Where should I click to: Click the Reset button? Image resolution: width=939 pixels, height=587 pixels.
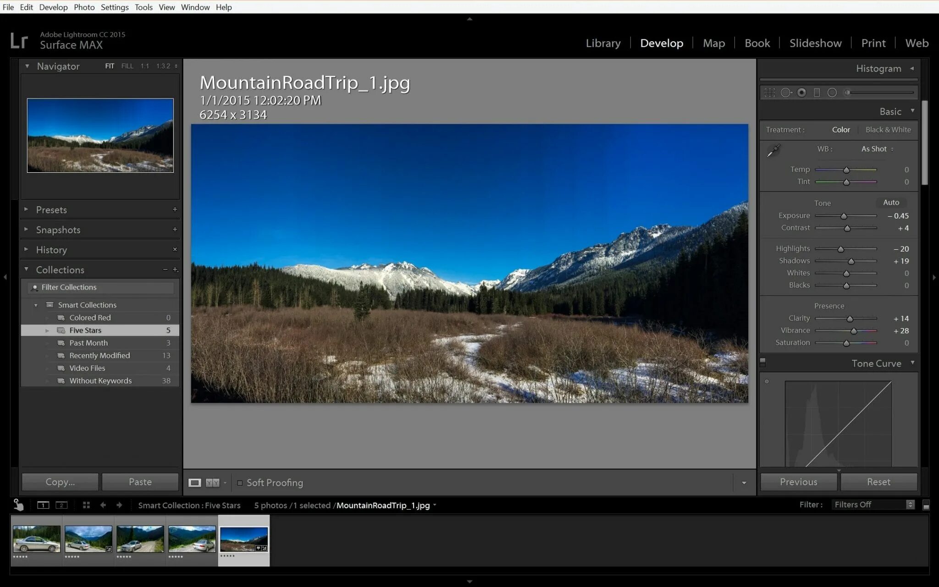878,482
